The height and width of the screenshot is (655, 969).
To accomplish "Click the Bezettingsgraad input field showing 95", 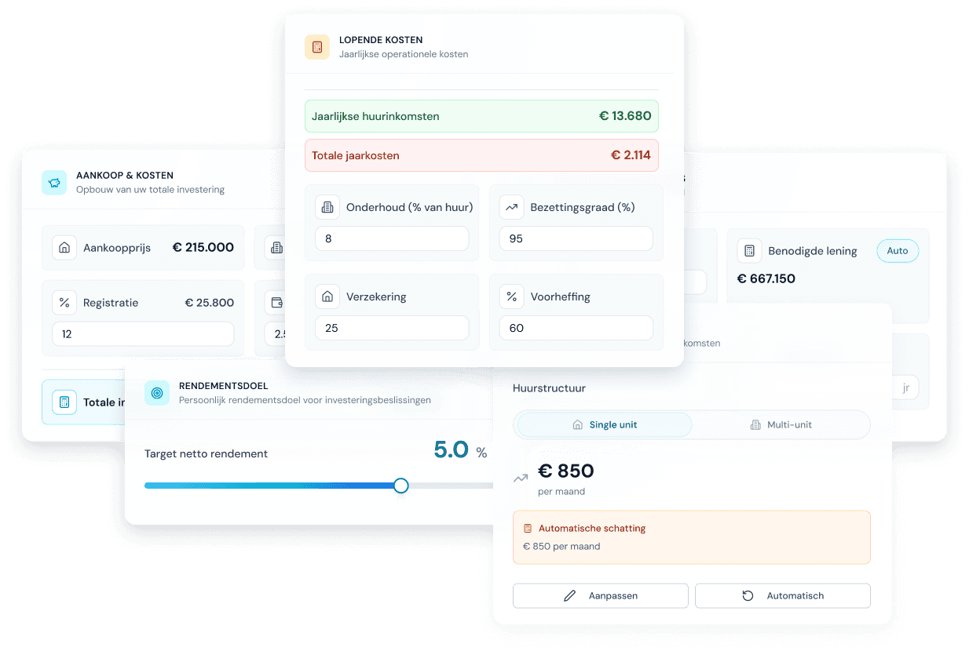I will click(x=576, y=238).
